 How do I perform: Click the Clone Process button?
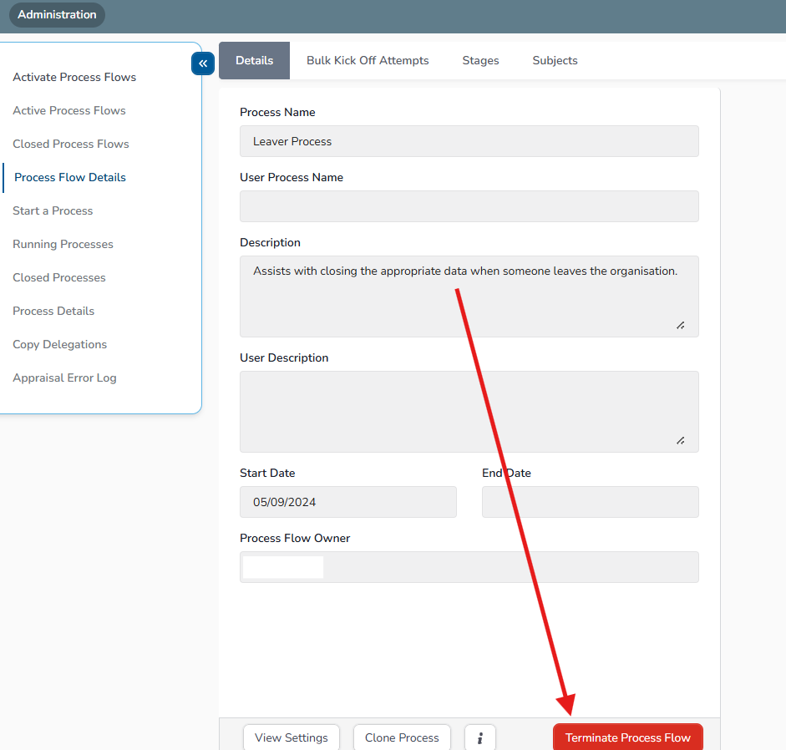[402, 737]
